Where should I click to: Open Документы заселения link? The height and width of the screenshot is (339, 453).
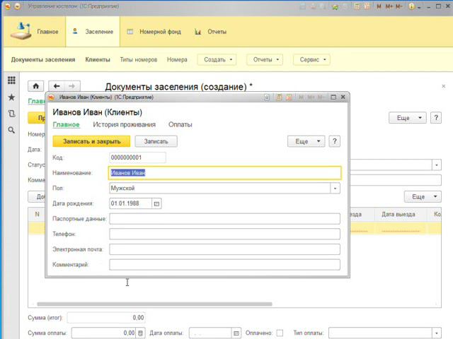coord(43,59)
